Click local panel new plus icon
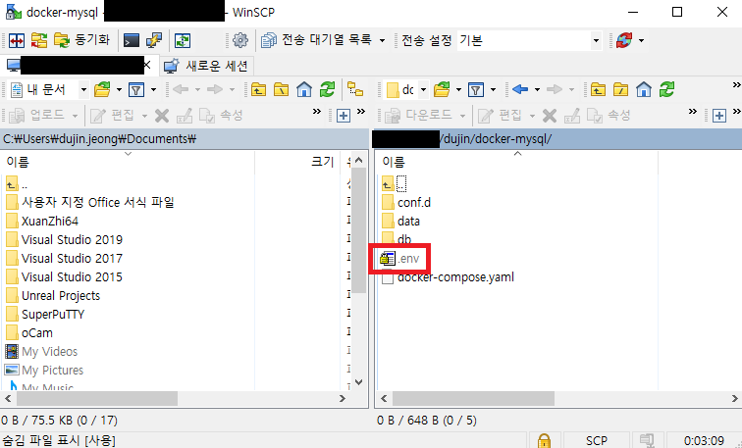This screenshot has width=742, height=448. click(x=344, y=116)
